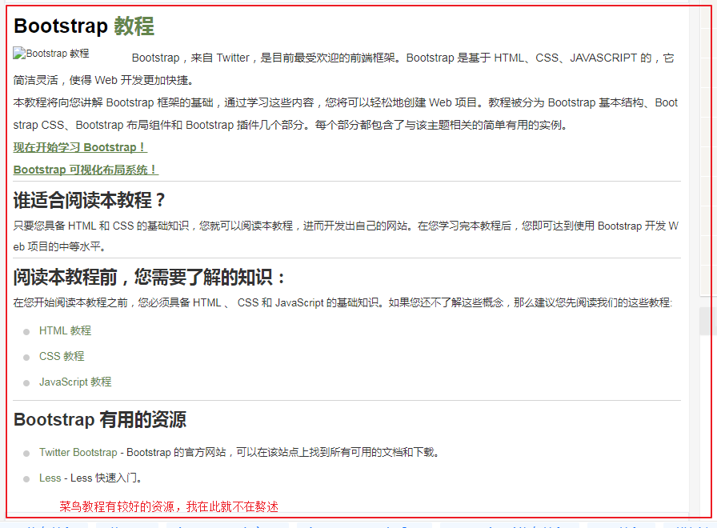Click the 阅读本教程前，您需要了解的知识： heading
This screenshot has height=528, width=717.
tap(150, 277)
